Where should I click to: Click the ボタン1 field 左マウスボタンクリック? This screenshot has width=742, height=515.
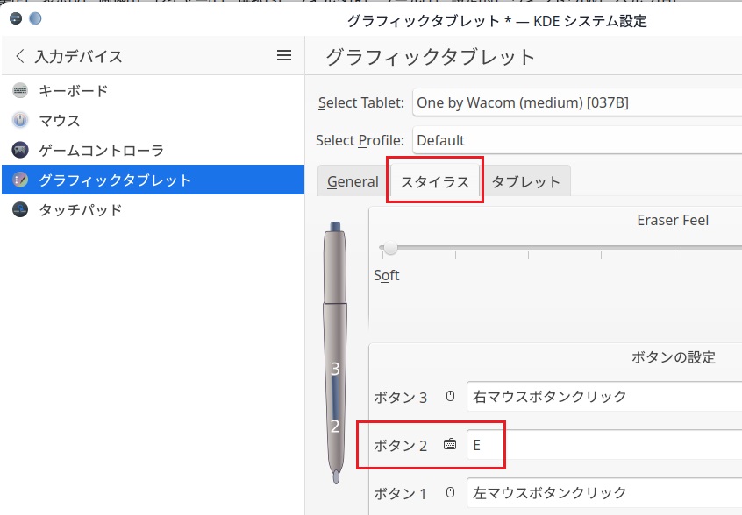(603, 492)
